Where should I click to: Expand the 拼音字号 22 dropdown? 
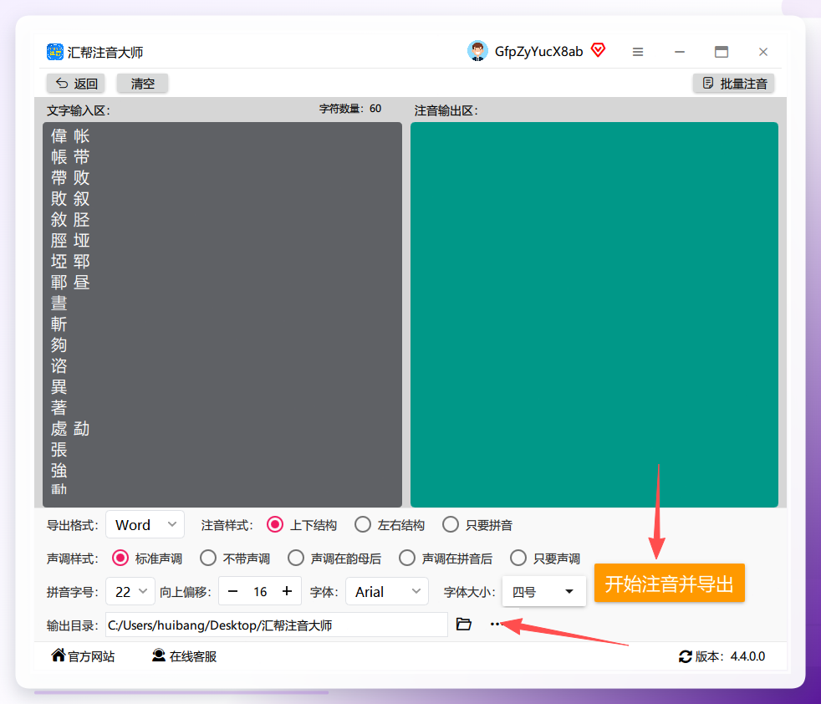[130, 591]
